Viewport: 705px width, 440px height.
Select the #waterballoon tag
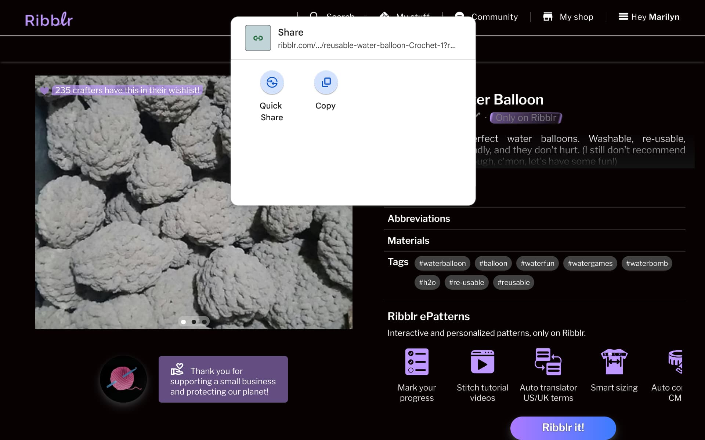coord(442,263)
